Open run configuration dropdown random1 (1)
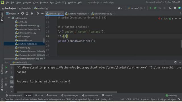 [136, 8]
